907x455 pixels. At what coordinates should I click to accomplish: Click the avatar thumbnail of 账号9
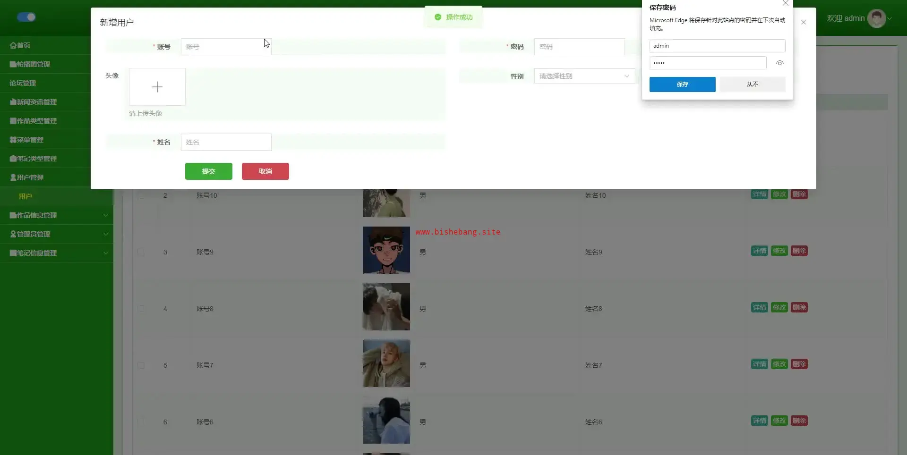coord(386,250)
